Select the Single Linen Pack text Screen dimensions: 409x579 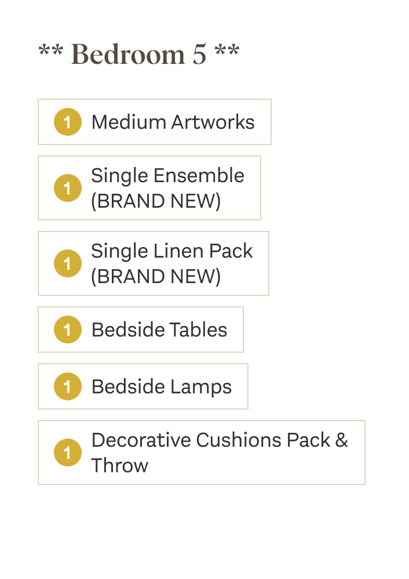171,251
